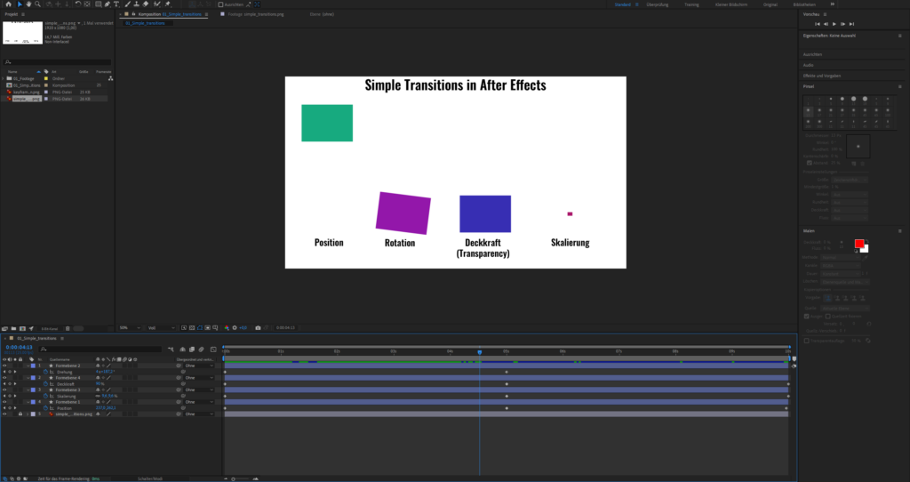Select the Brush tool in the toolbar

128,4
